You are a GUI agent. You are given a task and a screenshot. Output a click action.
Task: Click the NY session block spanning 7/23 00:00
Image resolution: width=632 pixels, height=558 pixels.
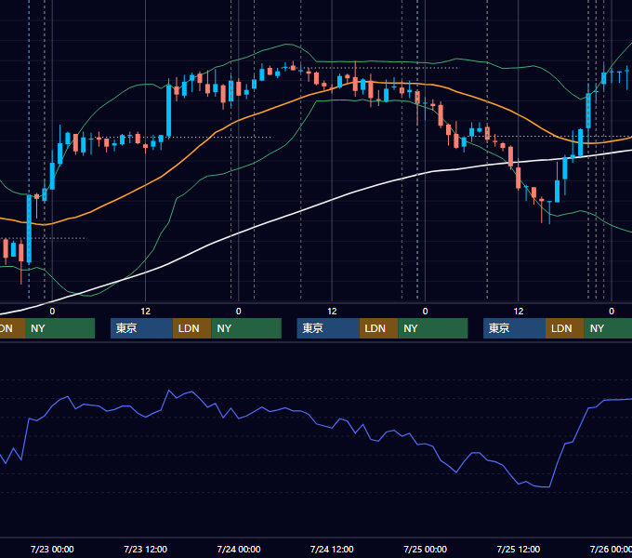coord(59,328)
